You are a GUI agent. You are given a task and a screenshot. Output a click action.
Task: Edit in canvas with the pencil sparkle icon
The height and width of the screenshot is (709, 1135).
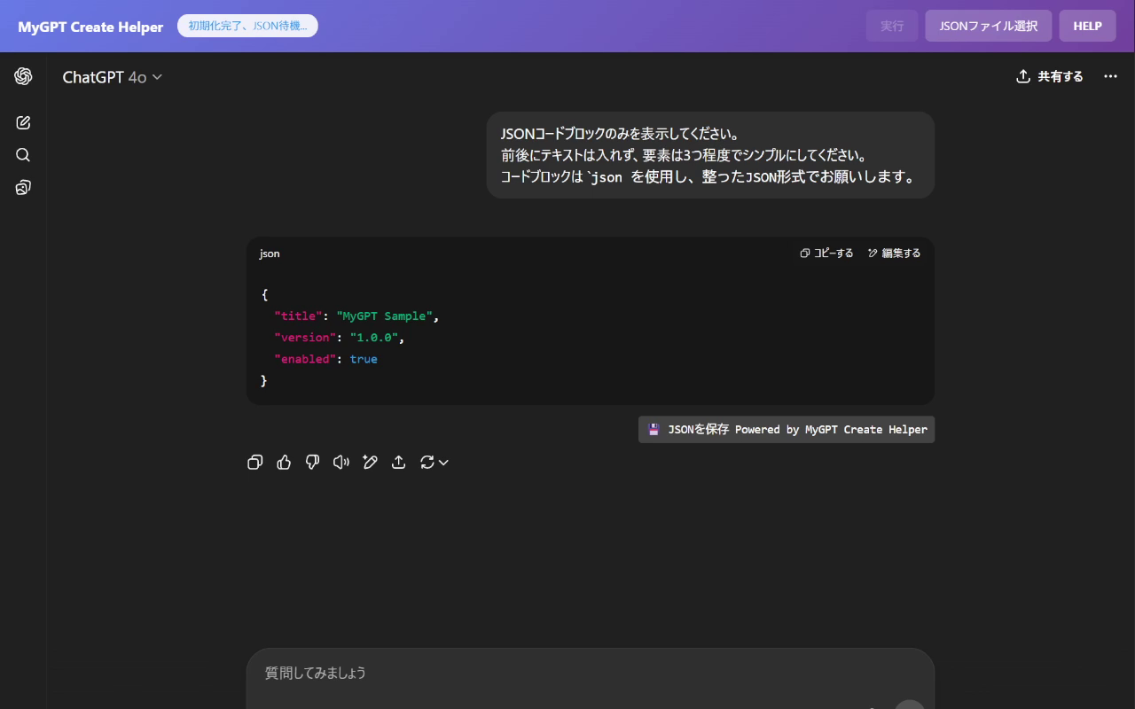pos(371,462)
